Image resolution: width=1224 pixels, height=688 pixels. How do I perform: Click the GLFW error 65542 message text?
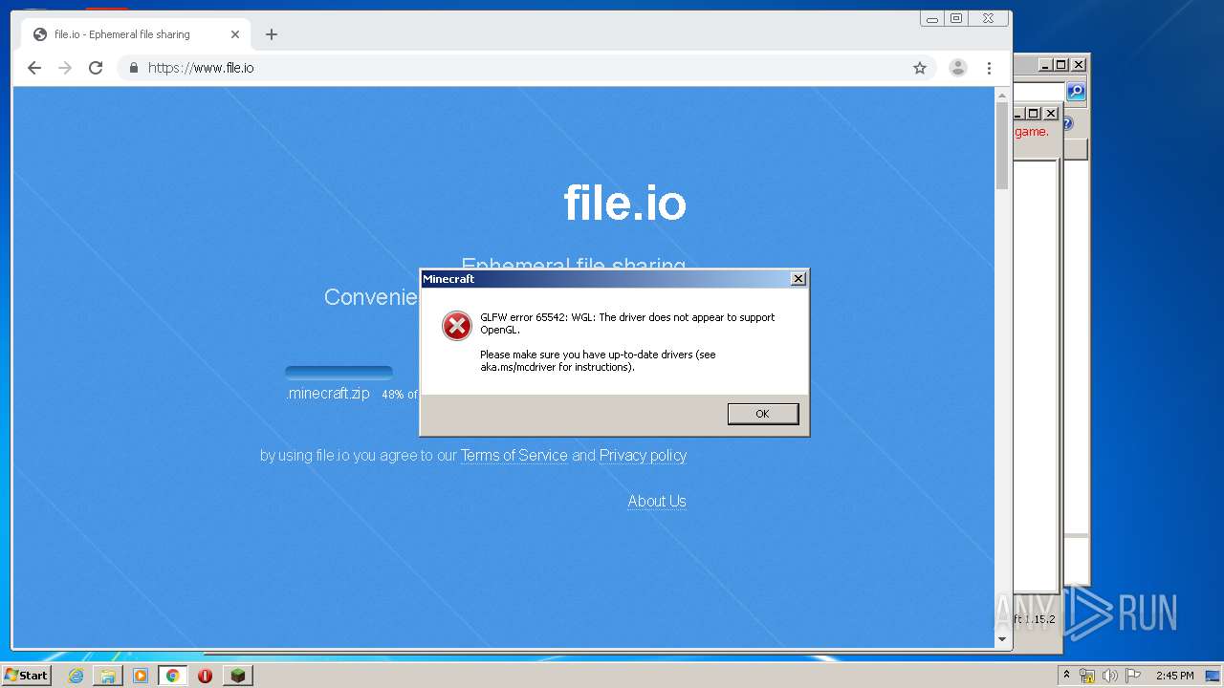(627, 323)
